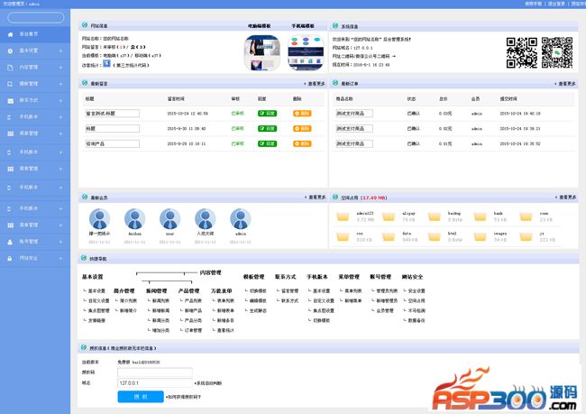Expand the 网站安全 sidebar plus sign
The width and height of the screenshot is (586, 414).
point(61,258)
